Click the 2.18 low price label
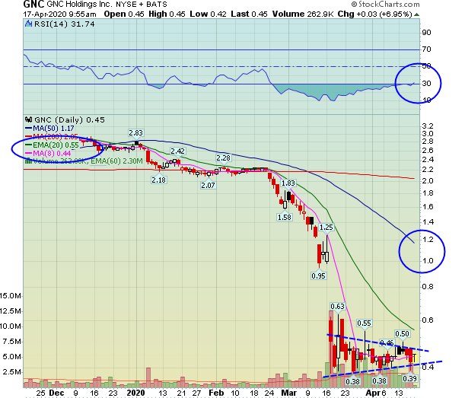The height and width of the screenshot is (398, 465). point(158,180)
